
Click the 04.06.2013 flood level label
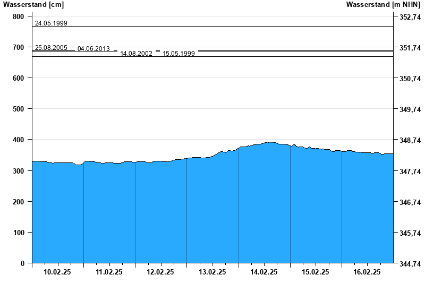pos(93,49)
